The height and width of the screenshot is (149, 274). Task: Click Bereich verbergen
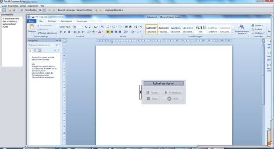click(67, 10)
